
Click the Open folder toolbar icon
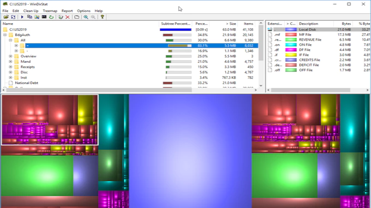pos(6,17)
